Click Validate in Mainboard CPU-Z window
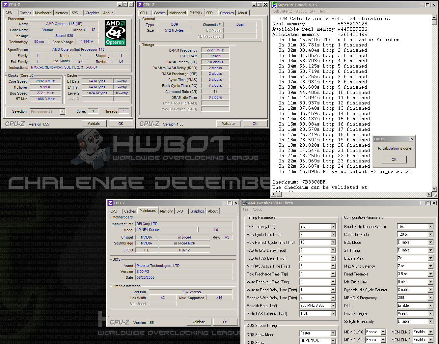The width and height of the screenshot is (439, 344). coord(199,322)
